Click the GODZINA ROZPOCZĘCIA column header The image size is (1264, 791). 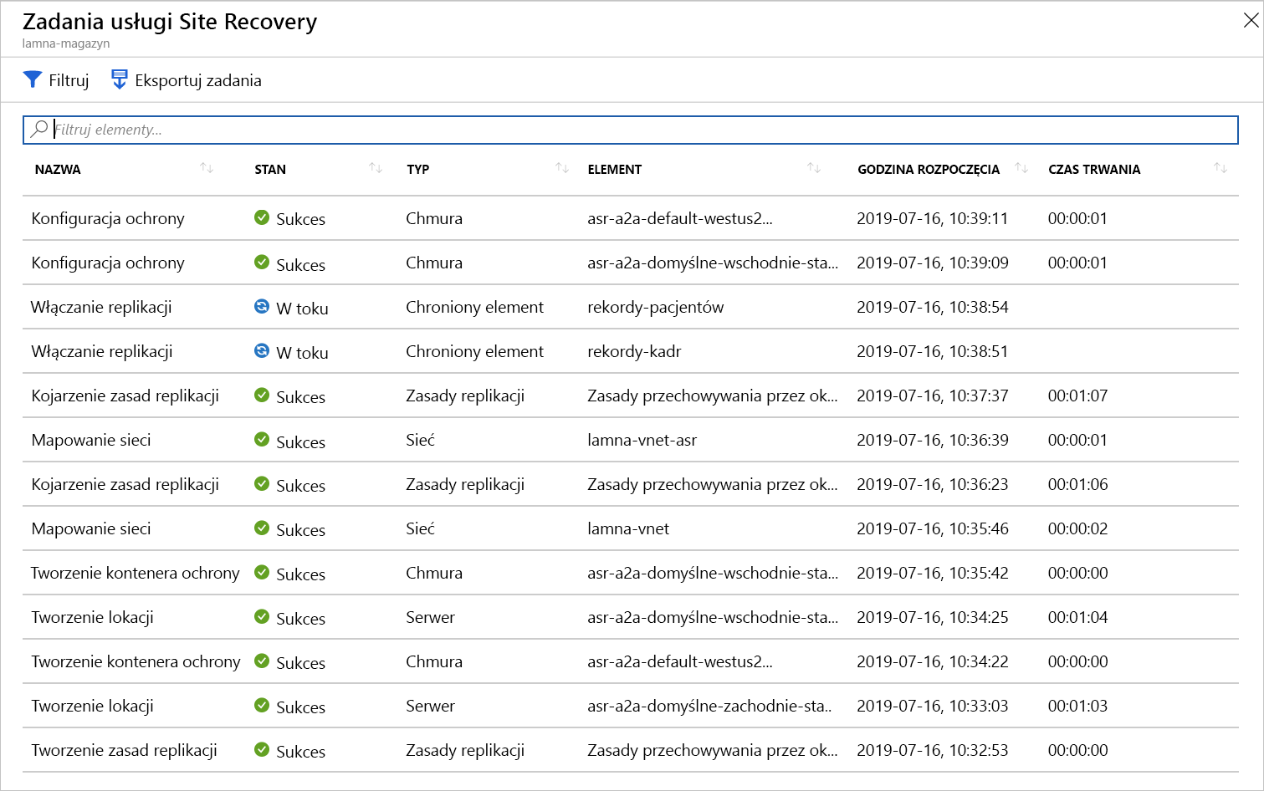point(929,169)
